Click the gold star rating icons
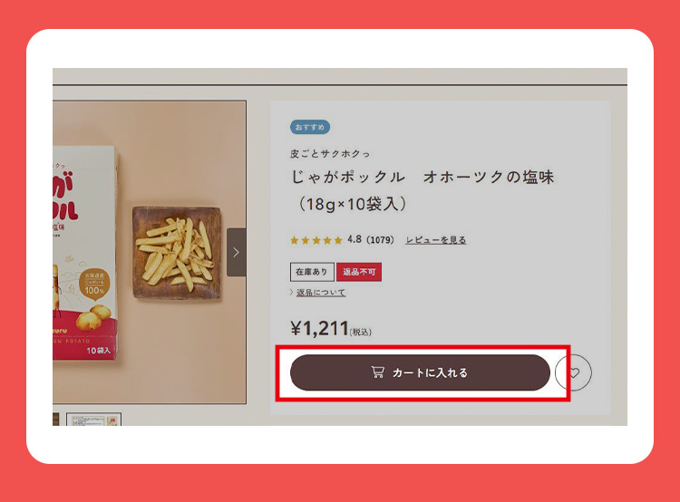This screenshot has height=502, width=680. pyautogui.click(x=316, y=240)
